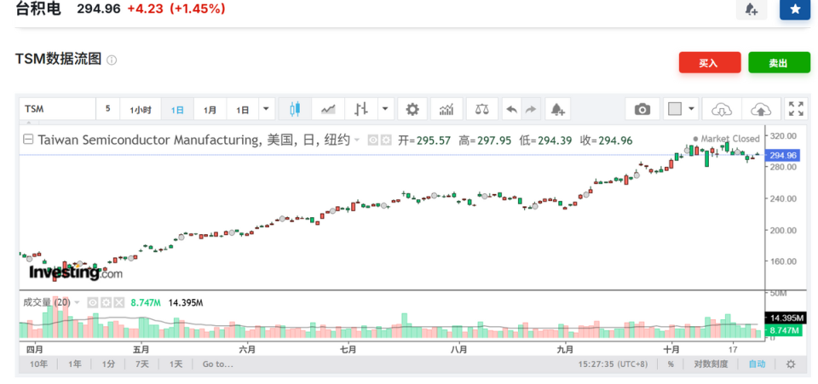Select the second 1日 interval button
818x384 pixels.
[x=243, y=110]
